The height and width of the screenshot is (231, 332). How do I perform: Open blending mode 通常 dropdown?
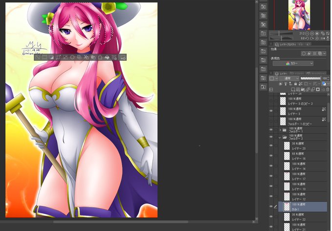(289, 78)
